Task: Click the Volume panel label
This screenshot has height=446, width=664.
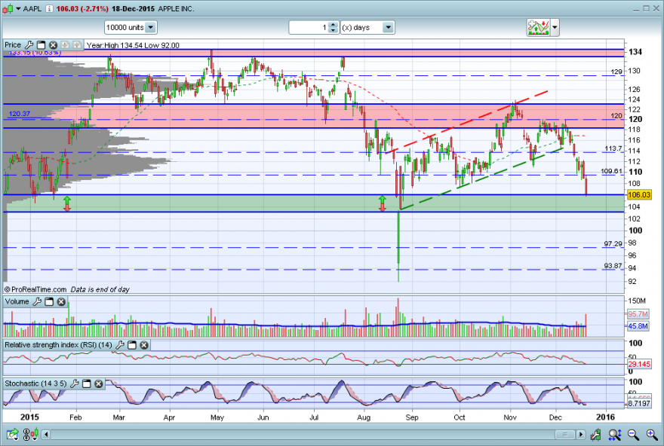Action: (x=17, y=301)
